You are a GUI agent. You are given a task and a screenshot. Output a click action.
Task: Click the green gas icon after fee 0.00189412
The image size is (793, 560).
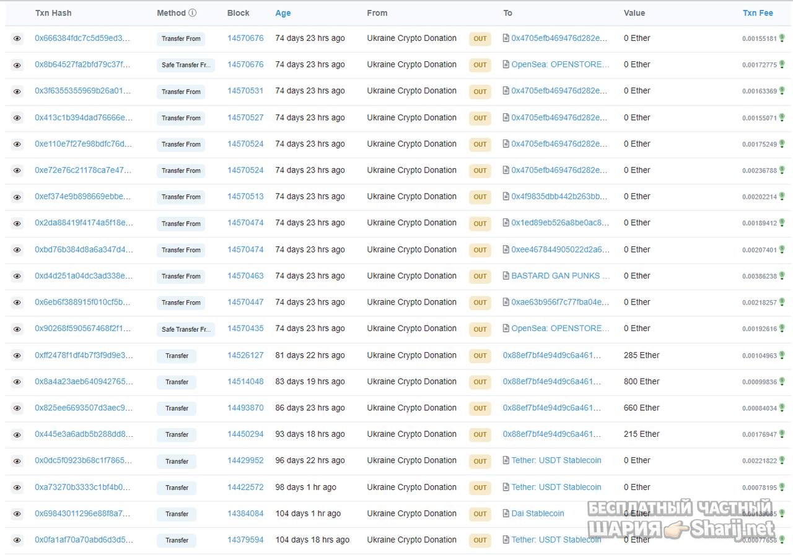pos(782,223)
